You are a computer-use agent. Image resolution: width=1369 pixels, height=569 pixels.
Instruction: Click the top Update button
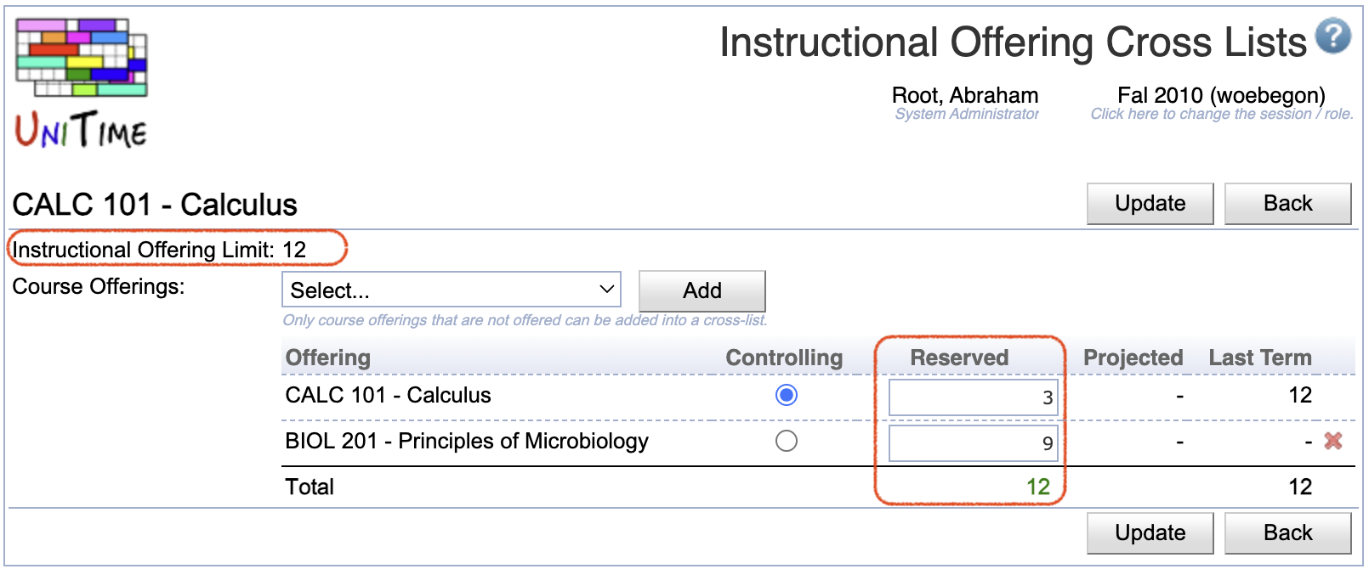pos(1150,203)
